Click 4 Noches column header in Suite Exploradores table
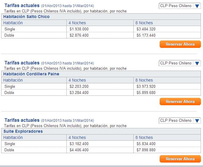203x167 pixels. click(x=77, y=137)
